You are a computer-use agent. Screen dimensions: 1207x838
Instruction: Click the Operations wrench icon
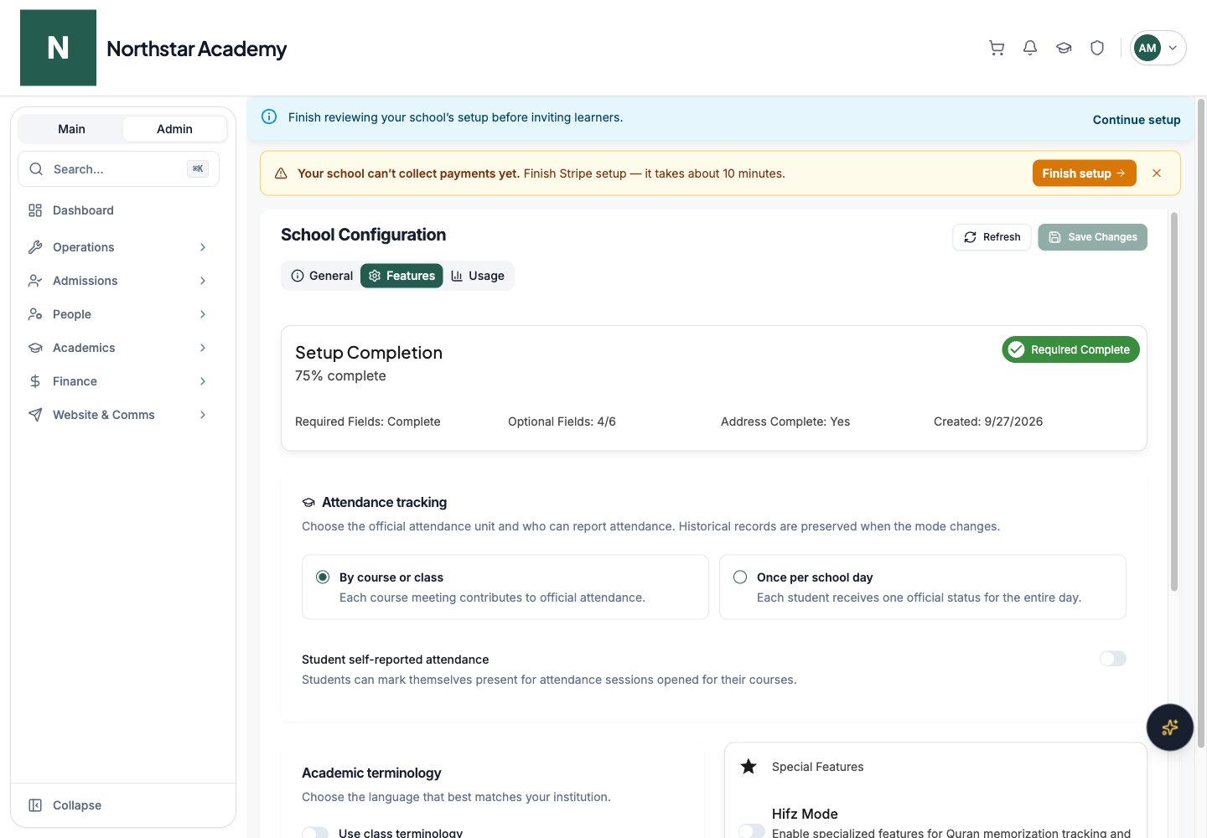coord(35,247)
